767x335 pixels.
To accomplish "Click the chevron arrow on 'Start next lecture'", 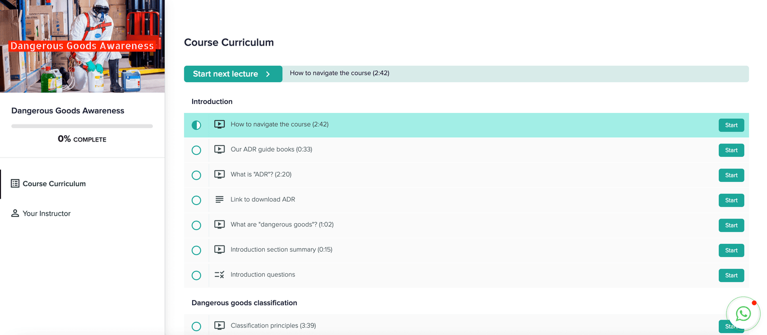I will coord(268,74).
